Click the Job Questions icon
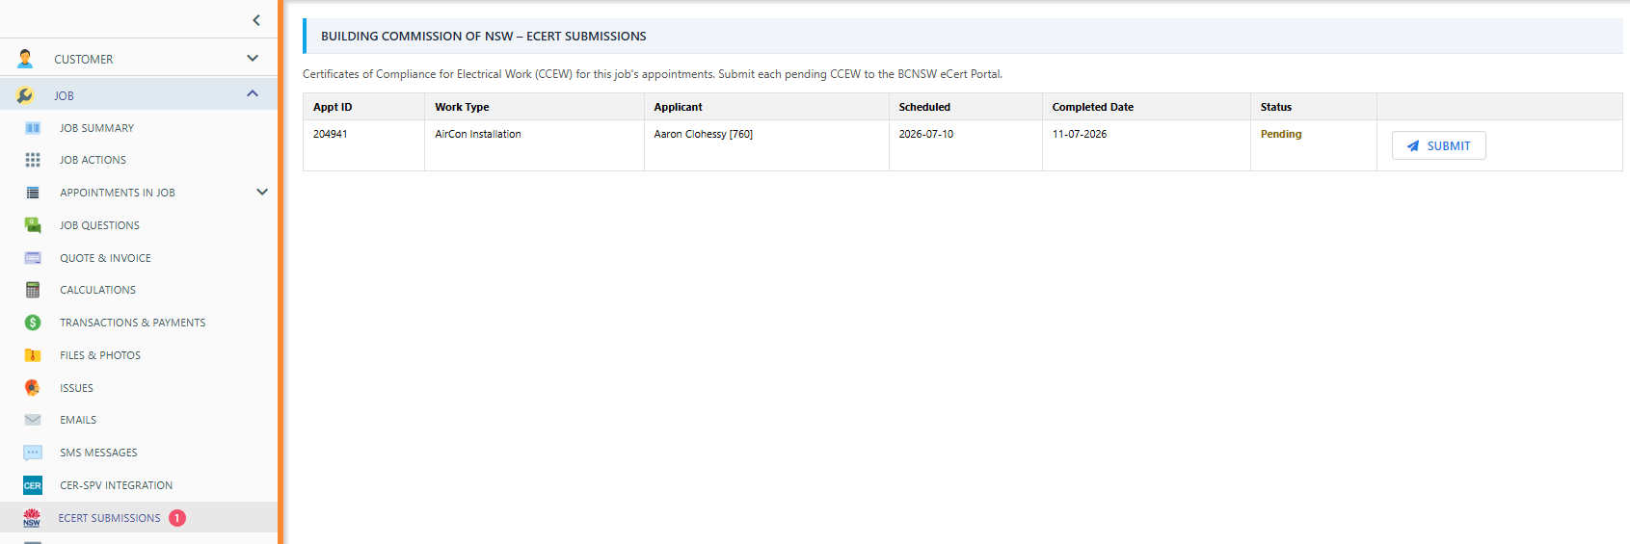This screenshot has height=544, width=1630. pyautogui.click(x=33, y=225)
